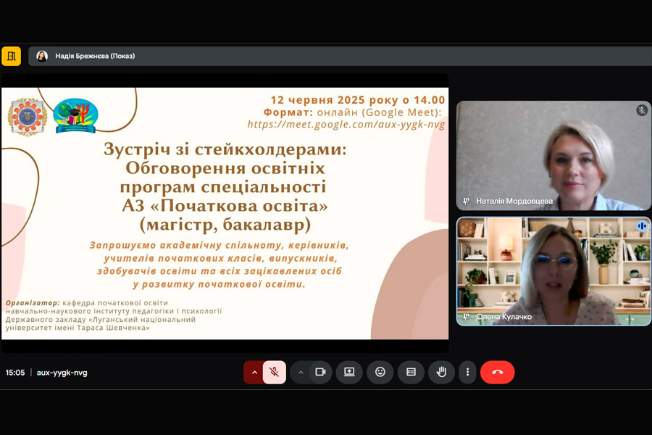This screenshot has width=652, height=435.
Task: Turn on closed captions
Action: click(x=411, y=372)
